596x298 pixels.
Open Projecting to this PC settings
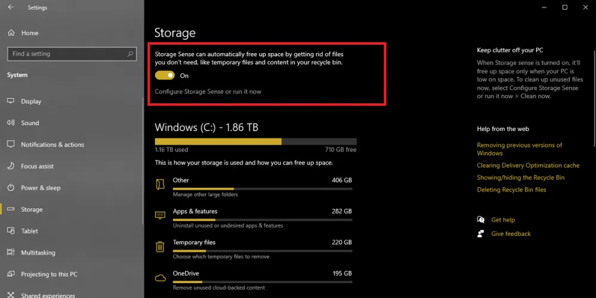(x=49, y=274)
